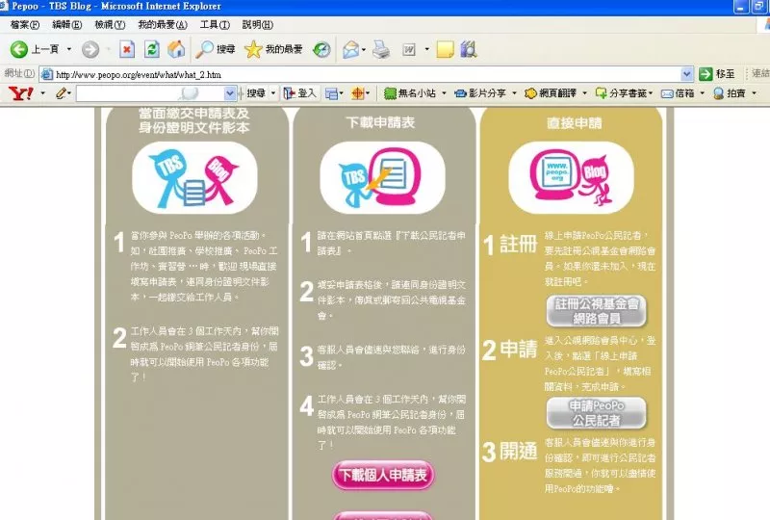
Task: Expand the address bar dropdown
Action: [686, 74]
